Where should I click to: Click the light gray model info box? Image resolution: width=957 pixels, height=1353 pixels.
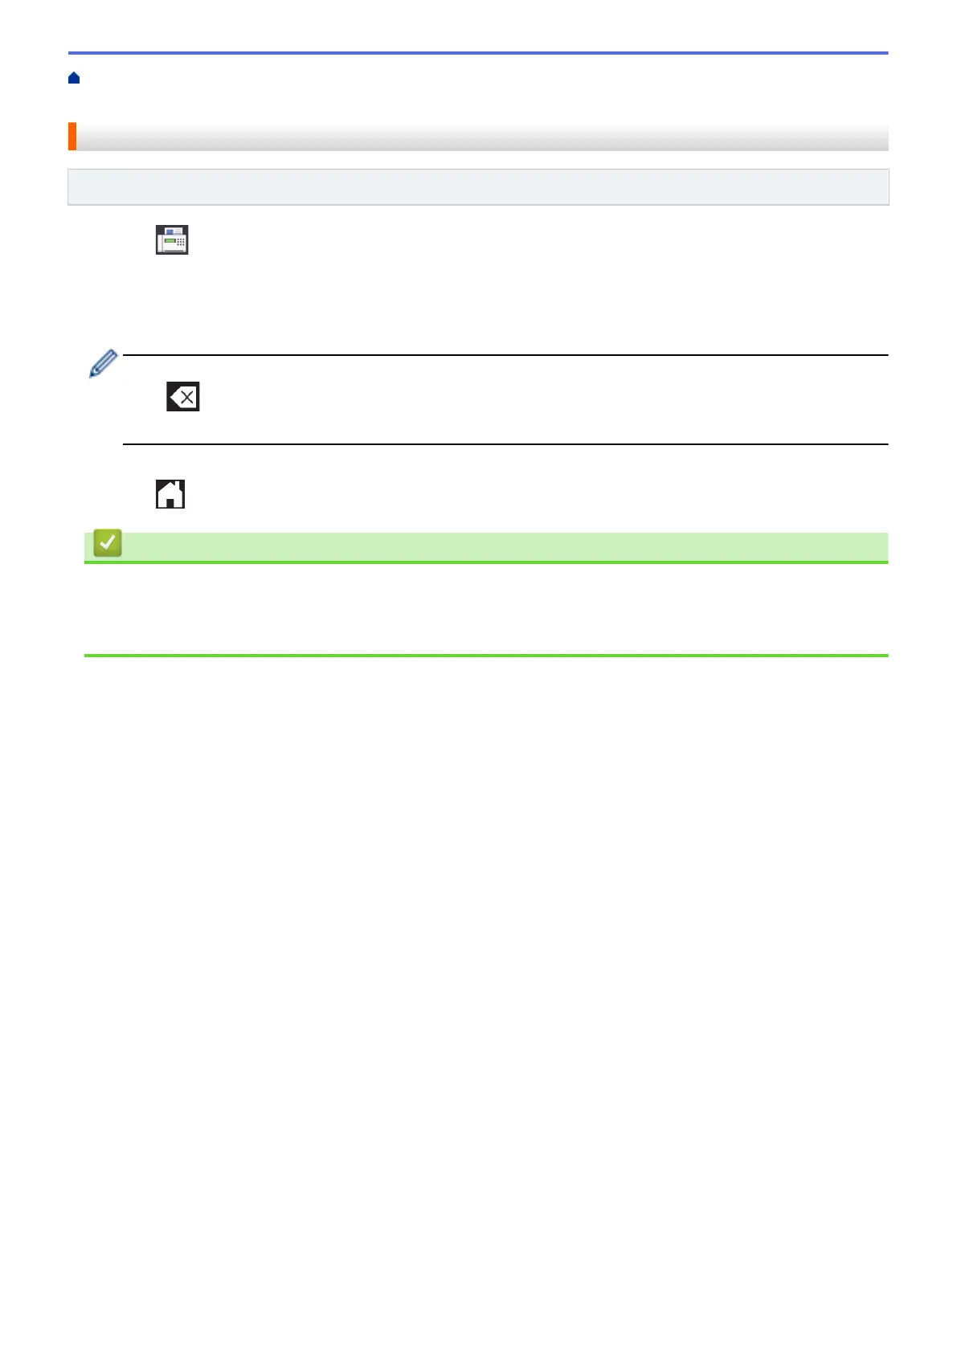(478, 187)
